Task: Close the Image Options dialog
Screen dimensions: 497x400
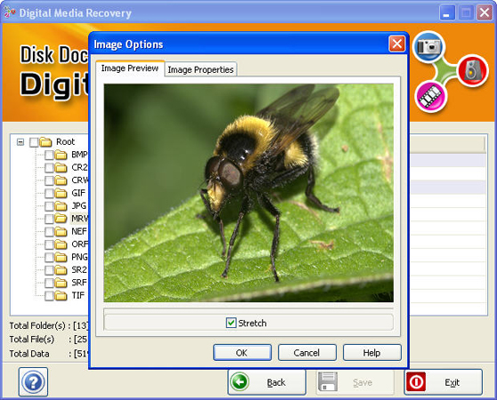Action: coord(397,44)
